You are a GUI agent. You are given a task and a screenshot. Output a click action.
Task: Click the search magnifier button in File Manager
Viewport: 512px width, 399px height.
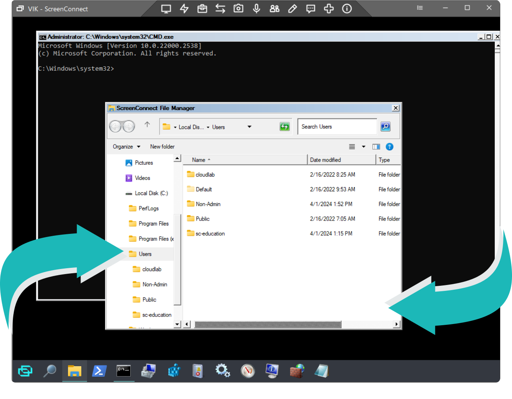[x=385, y=126]
